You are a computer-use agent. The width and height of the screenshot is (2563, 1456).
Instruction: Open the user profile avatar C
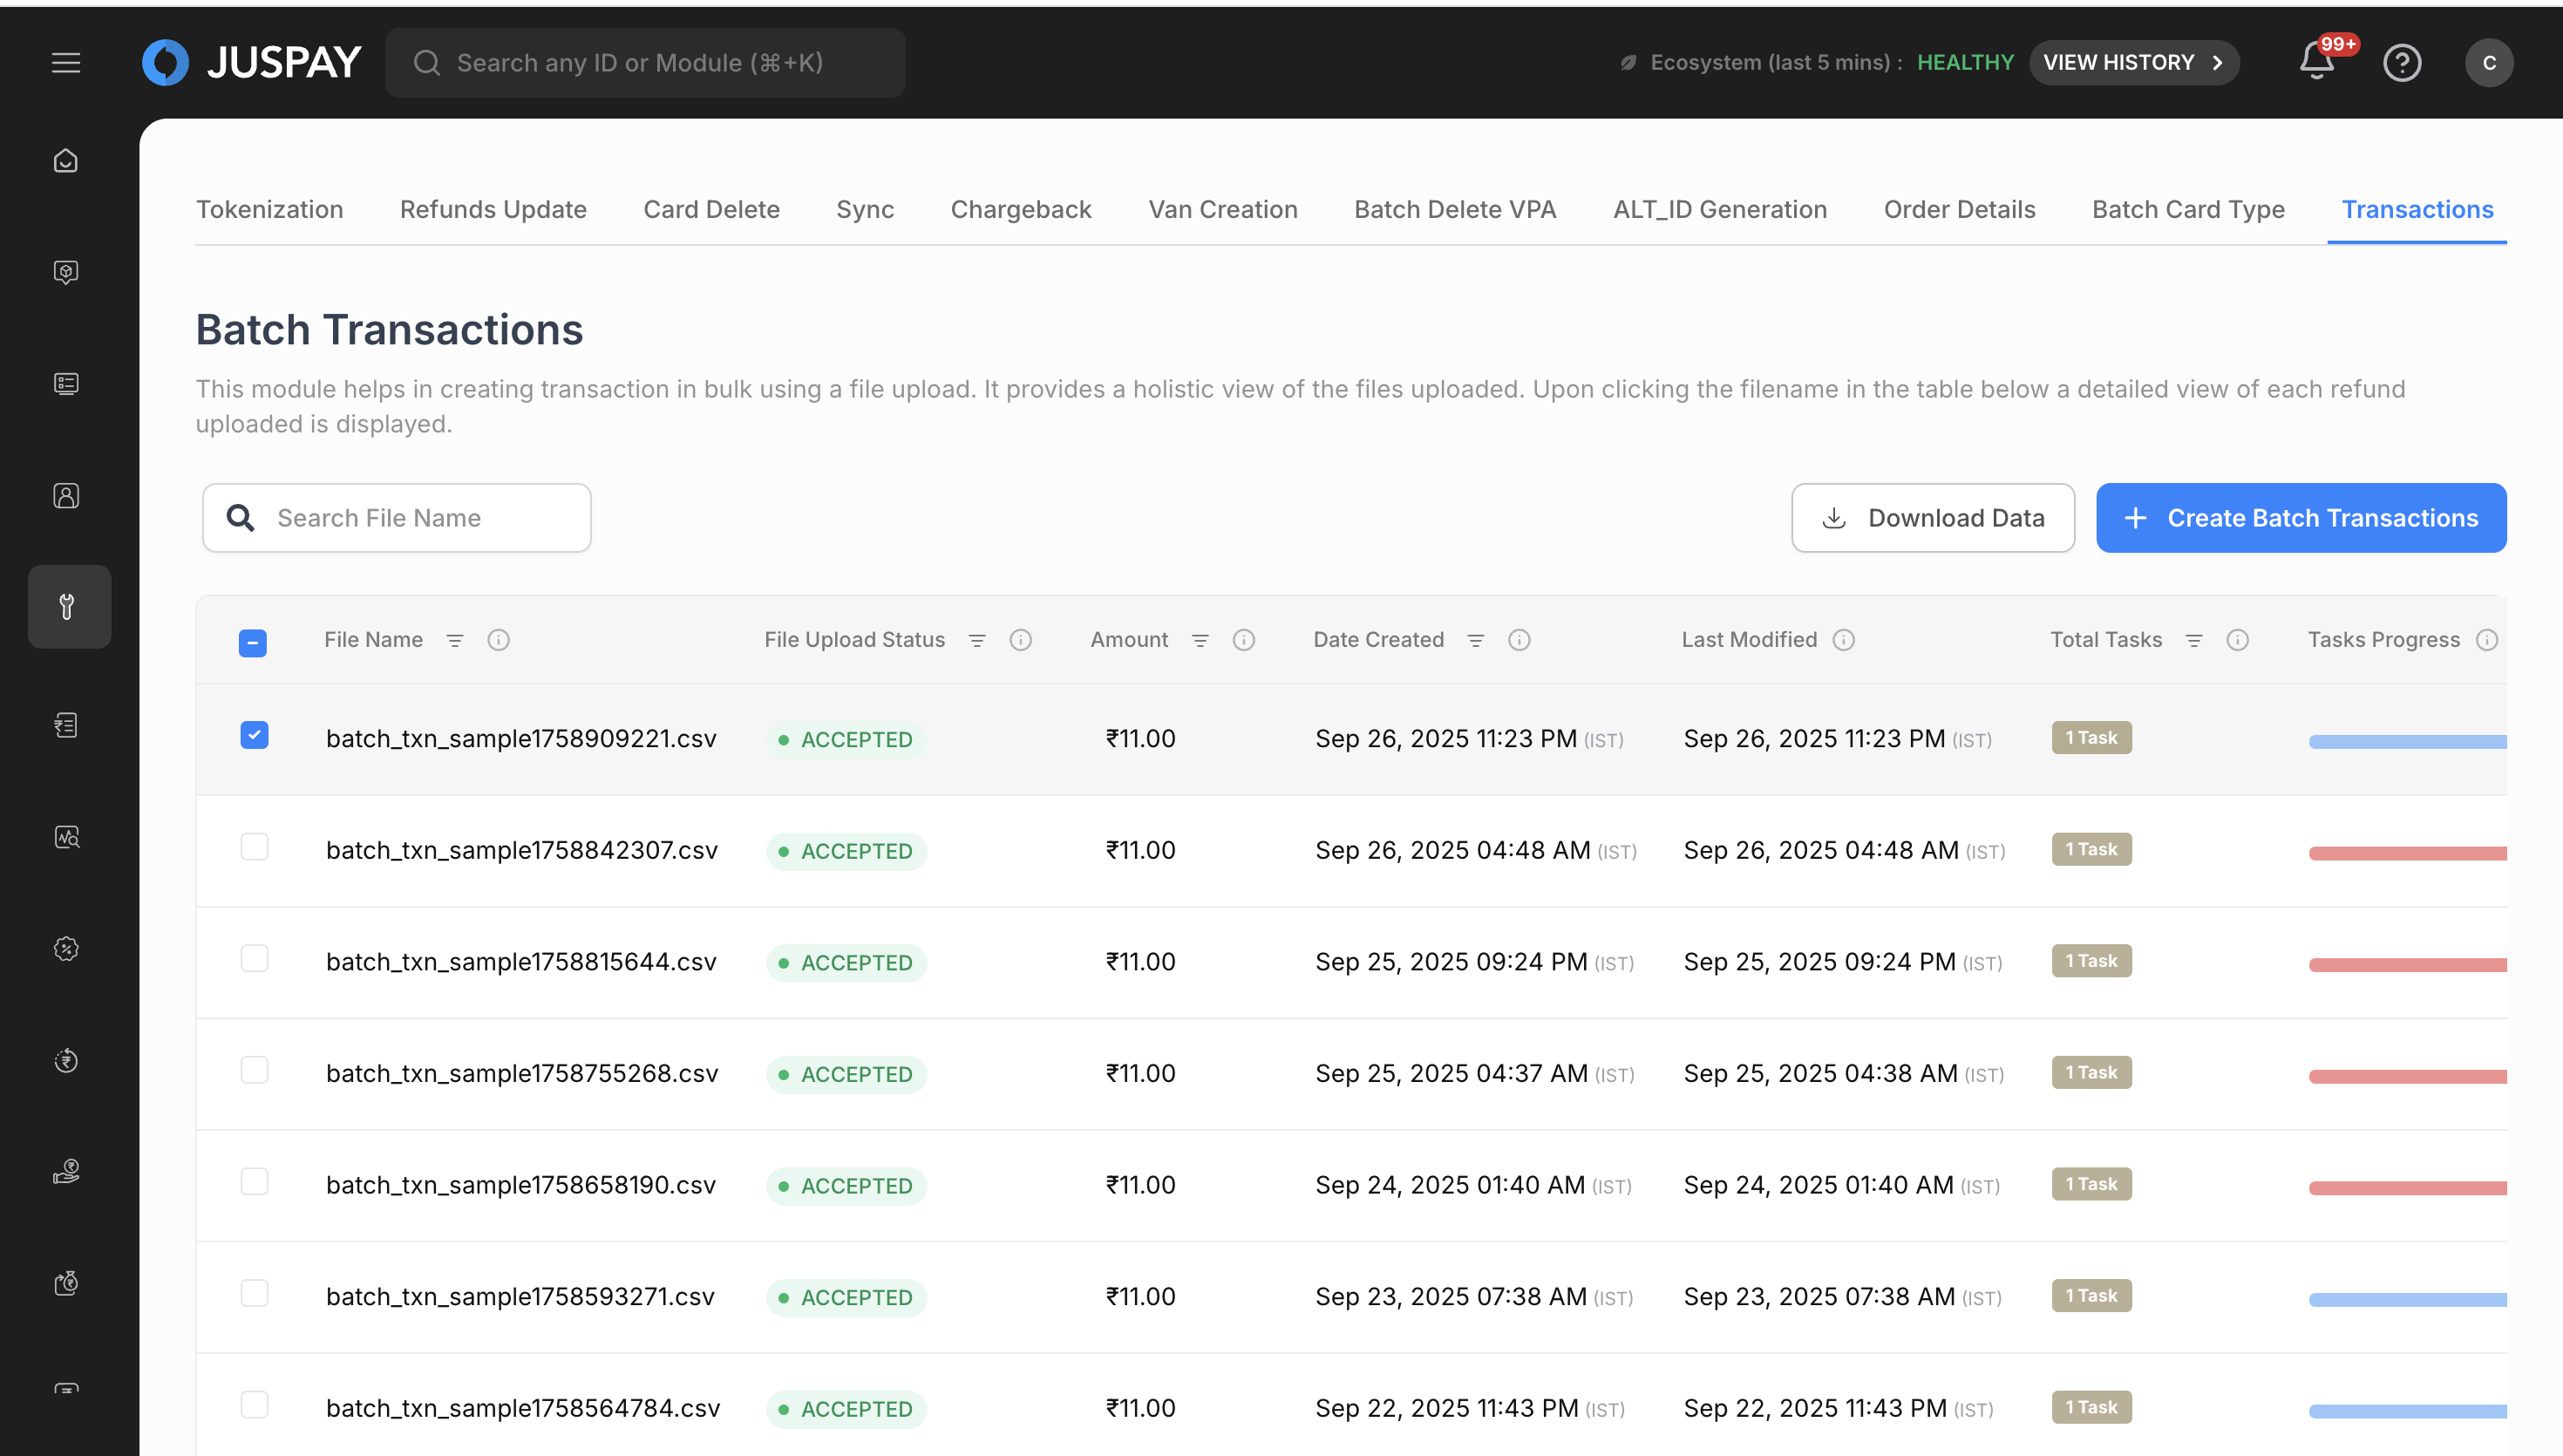[2488, 63]
